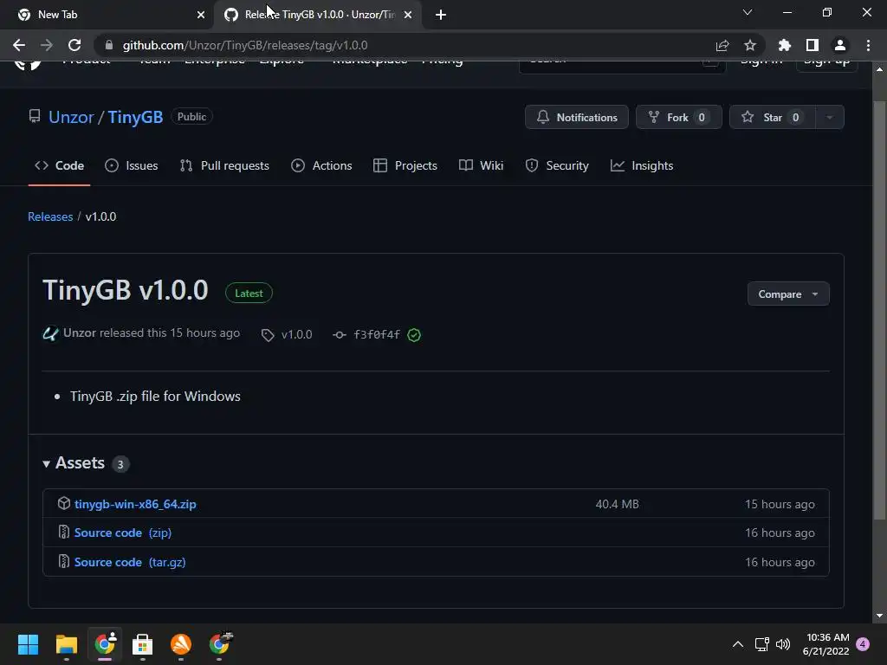The image size is (887, 665).
Task: Open the Compare dropdown
Action: point(788,294)
